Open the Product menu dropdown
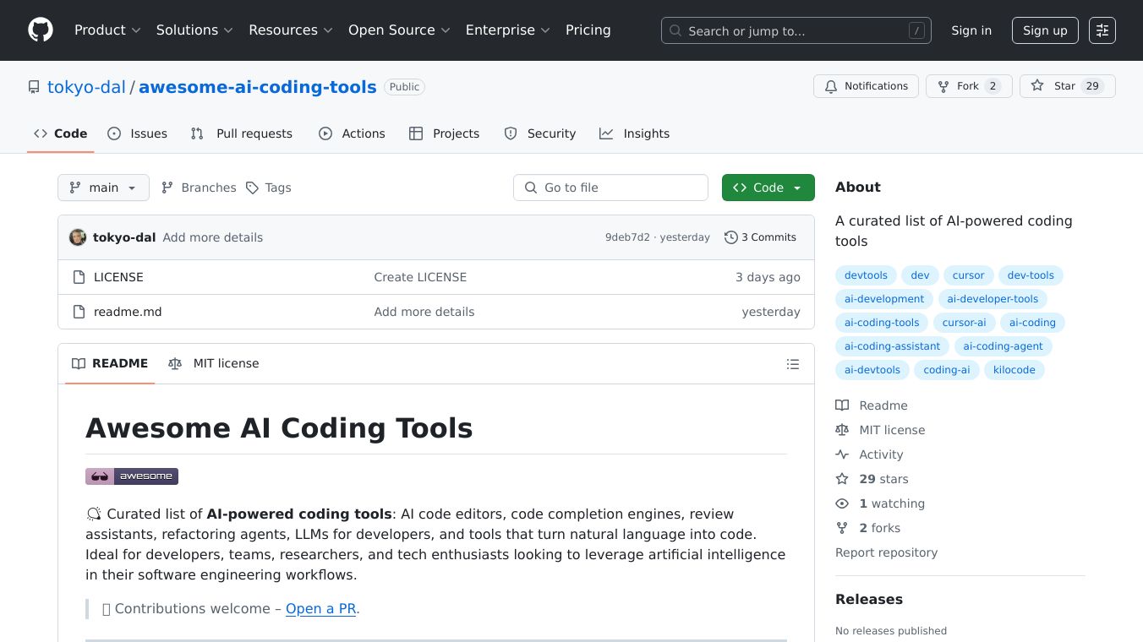The image size is (1143, 642). click(107, 30)
